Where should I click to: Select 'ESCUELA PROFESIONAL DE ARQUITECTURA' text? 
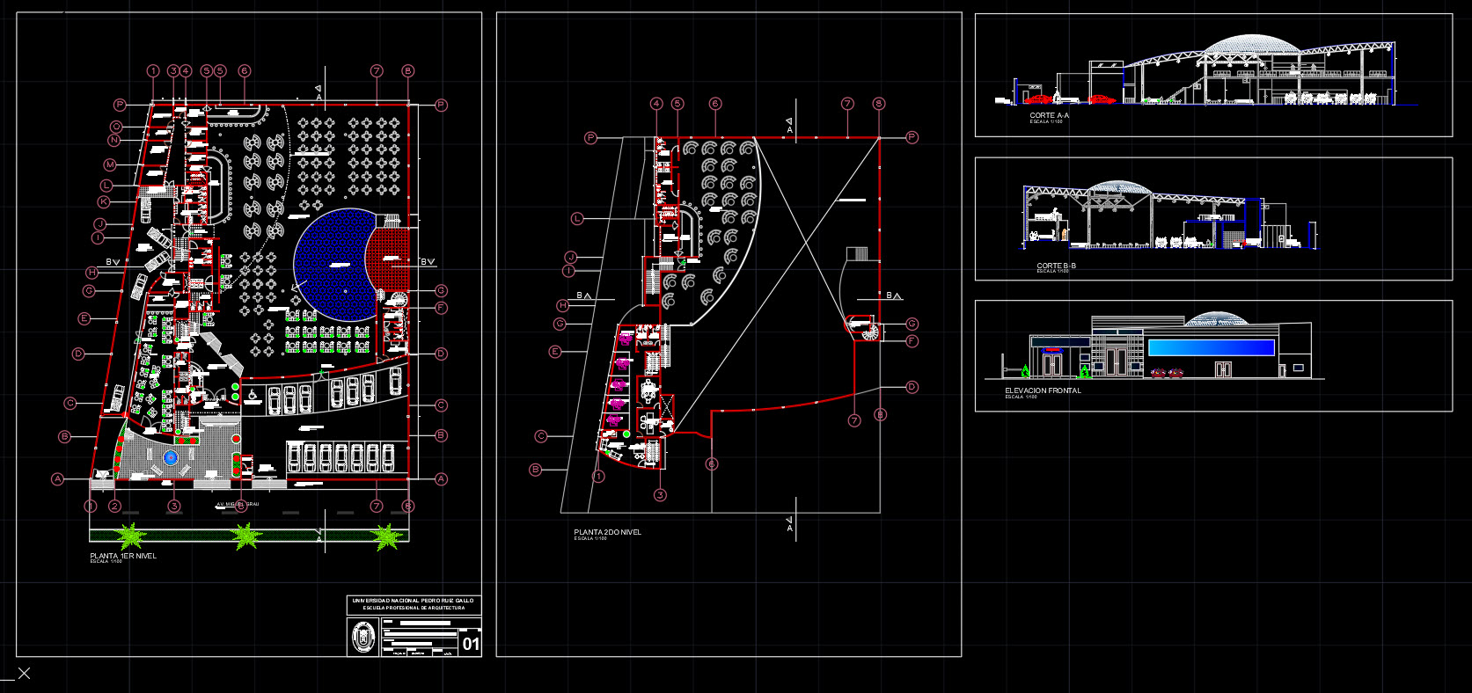tap(414, 608)
